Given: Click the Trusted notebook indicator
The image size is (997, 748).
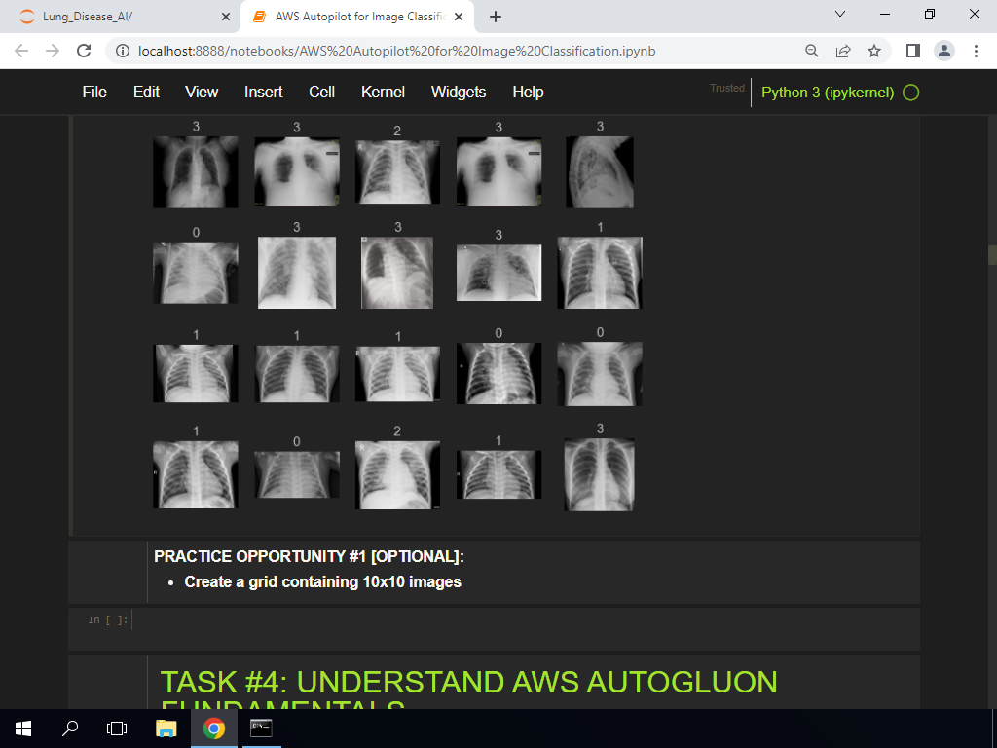Looking at the screenshot, I should (x=726, y=89).
